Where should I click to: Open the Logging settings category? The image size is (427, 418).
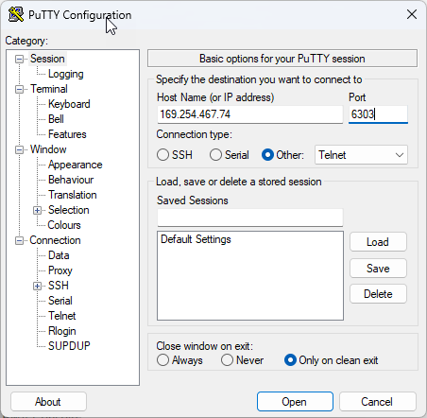[x=66, y=74]
